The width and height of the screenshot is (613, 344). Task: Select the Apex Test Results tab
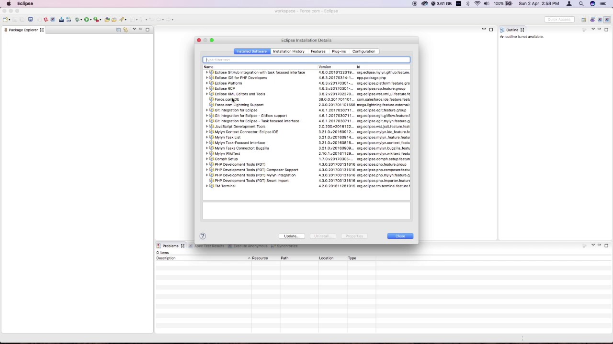point(206,246)
